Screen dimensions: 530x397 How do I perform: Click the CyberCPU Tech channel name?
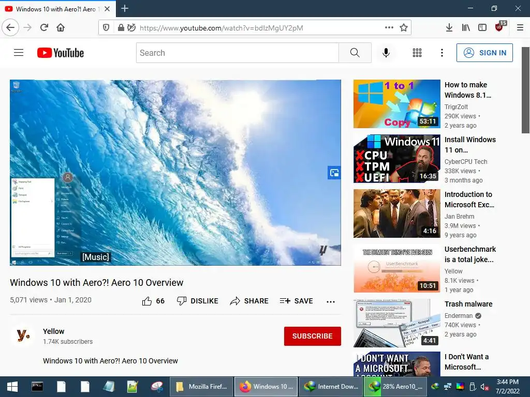tap(466, 162)
